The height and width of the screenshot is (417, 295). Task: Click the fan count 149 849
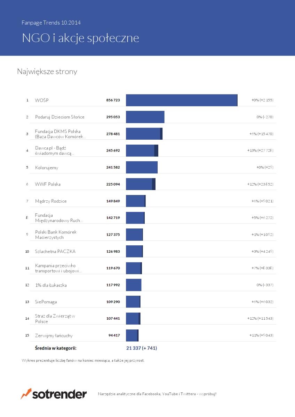(113, 201)
